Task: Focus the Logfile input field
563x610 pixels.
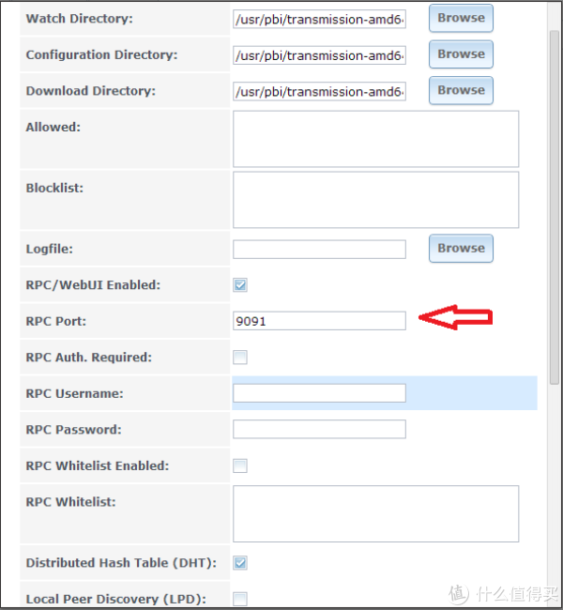Action: (319, 249)
